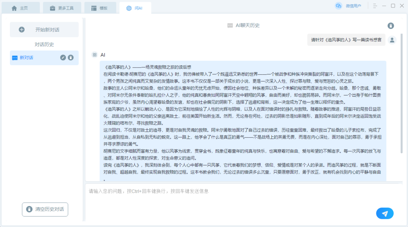Open the 模板 templates tab
The height and width of the screenshot is (227, 408).
[100, 8]
